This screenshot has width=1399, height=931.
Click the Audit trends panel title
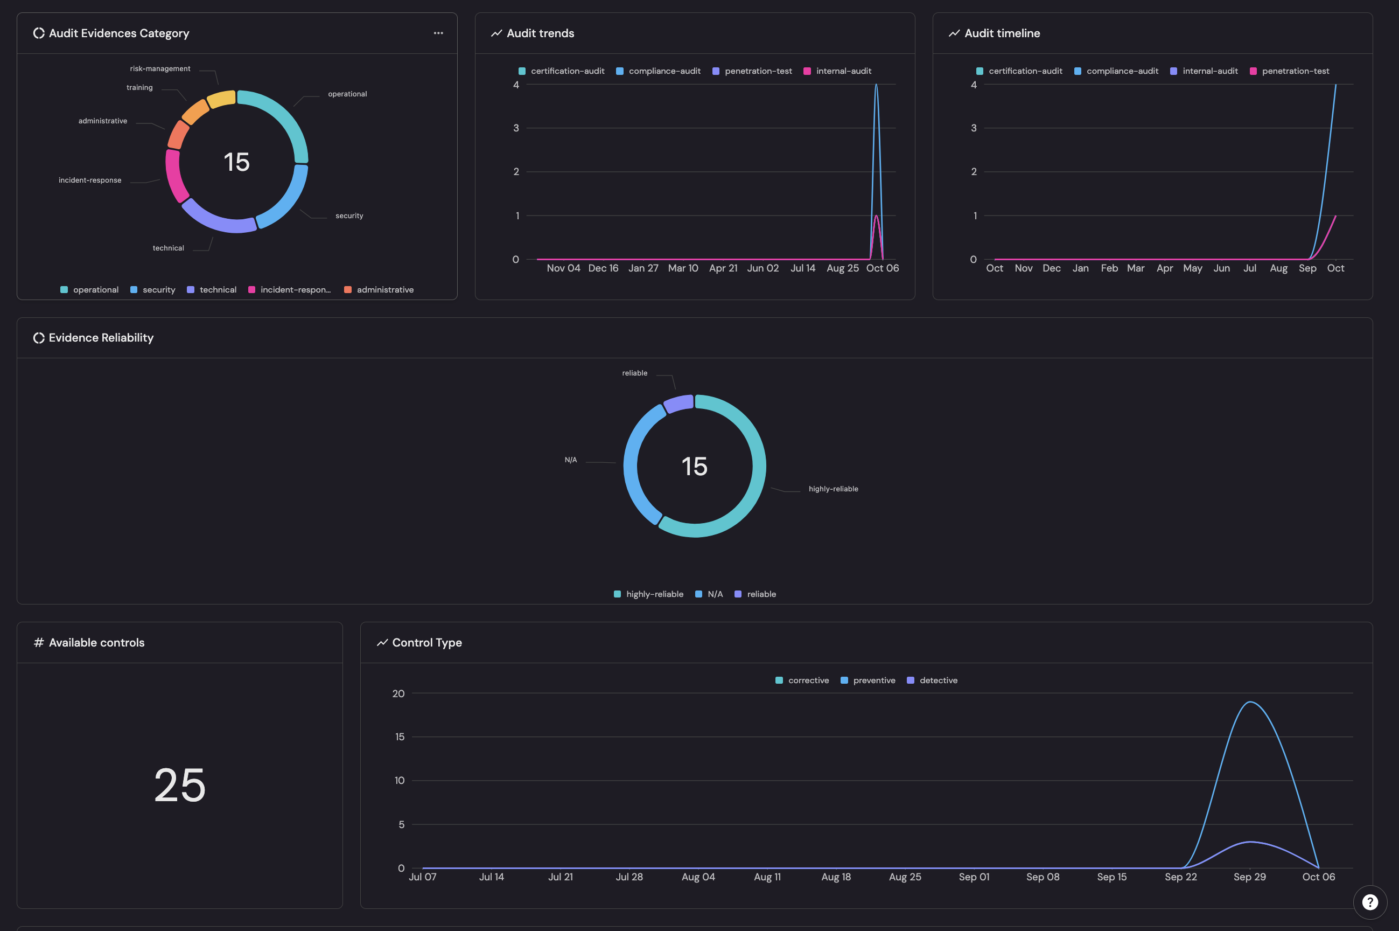(540, 33)
